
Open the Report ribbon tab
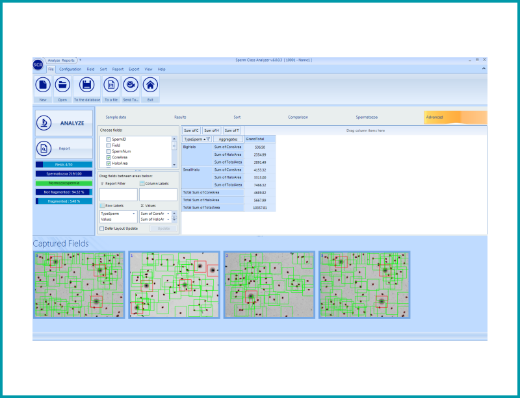pyautogui.click(x=118, y=69)
